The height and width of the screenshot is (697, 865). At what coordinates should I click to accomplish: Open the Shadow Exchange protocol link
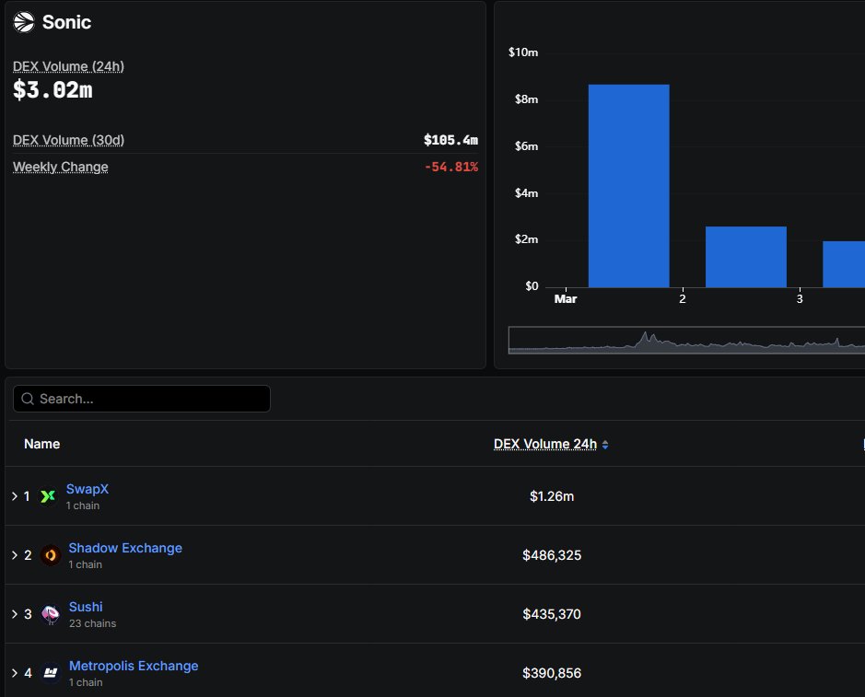point(125,548)
